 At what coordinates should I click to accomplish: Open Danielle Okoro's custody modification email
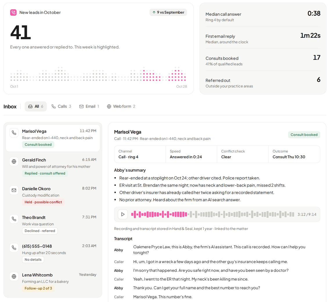tap(53, 195)
